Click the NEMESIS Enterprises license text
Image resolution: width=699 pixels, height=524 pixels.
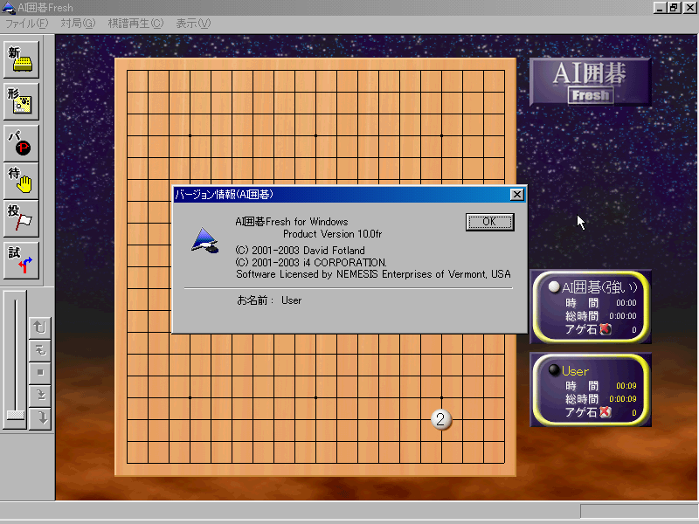point(373,274)
